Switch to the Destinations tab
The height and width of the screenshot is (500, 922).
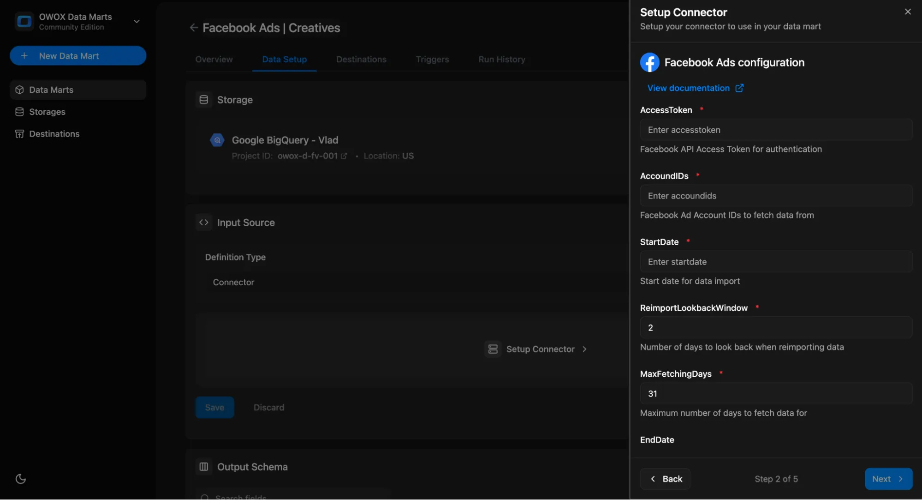[361, 59]
